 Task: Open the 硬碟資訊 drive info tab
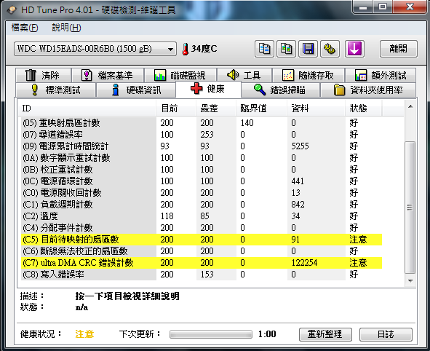tap(136, 90)
